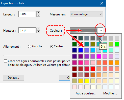Select the Gauche alignment radio button
Screen dimensions: 124x100
click(30, 46)
